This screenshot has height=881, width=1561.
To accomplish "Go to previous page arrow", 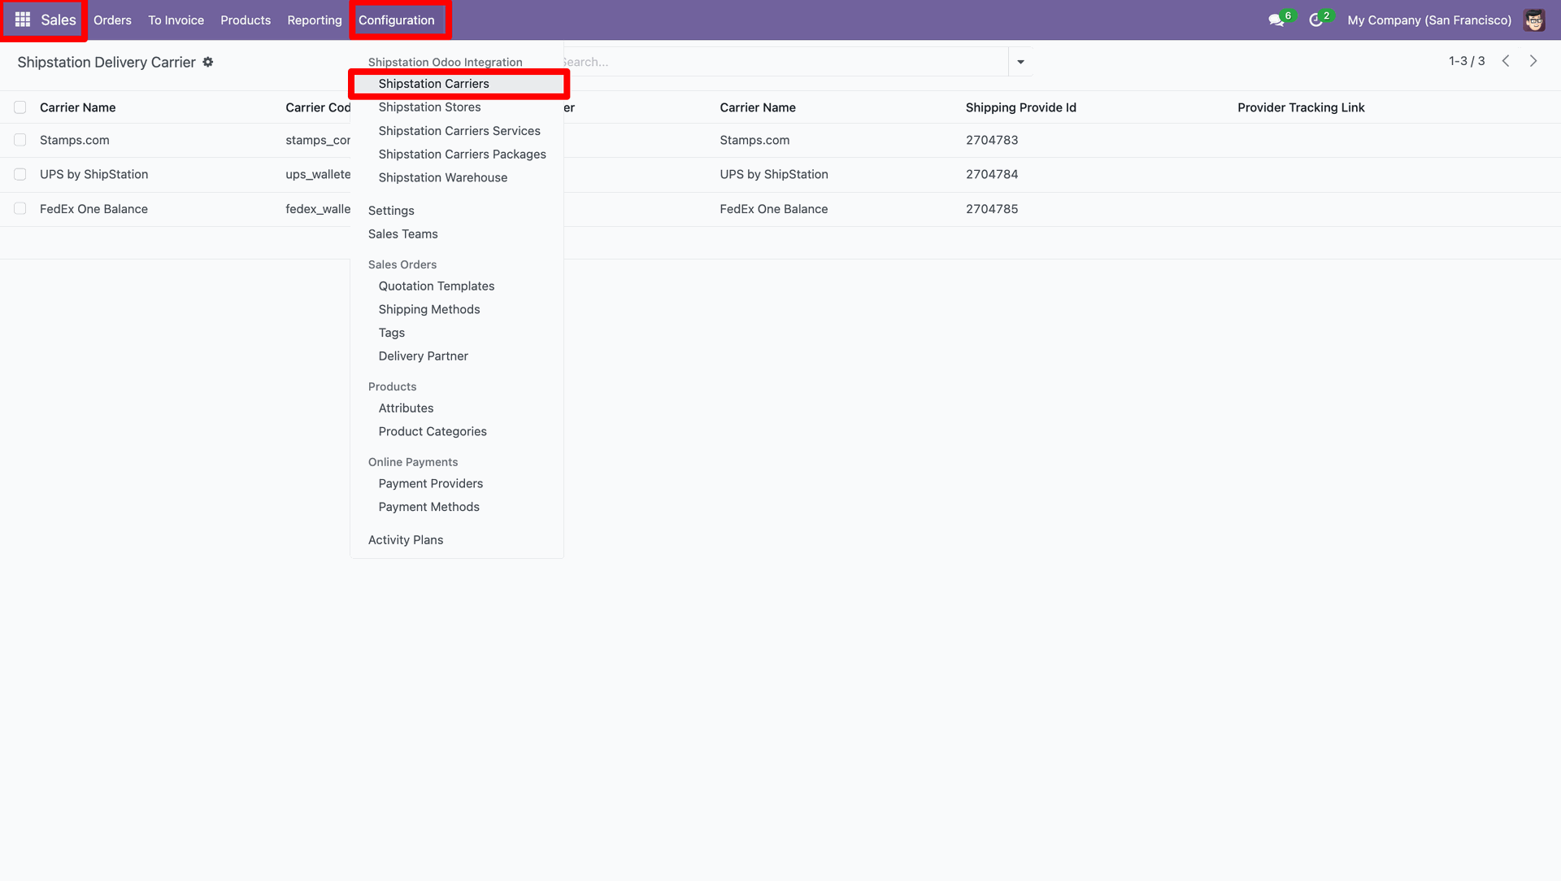I will (1506, 61).
